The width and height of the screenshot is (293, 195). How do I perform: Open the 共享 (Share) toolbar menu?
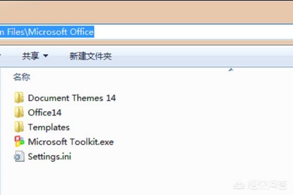click(x=31, y=56)
